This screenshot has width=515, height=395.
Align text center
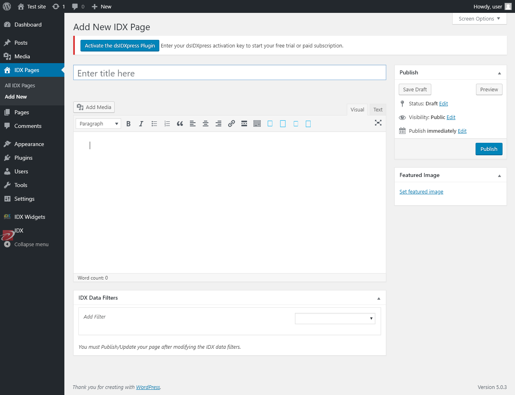[x=206, y=123]
